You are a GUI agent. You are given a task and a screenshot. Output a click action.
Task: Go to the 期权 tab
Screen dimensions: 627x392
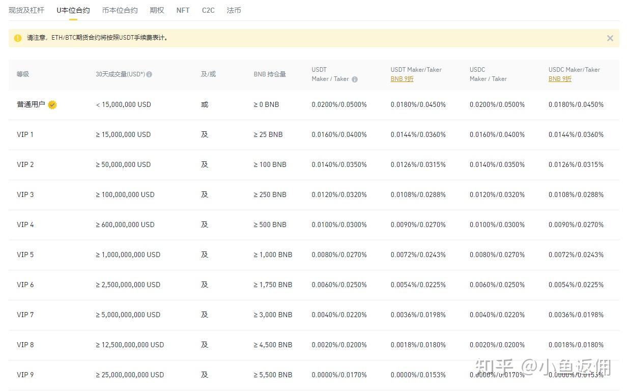click(x=157, y=10)
